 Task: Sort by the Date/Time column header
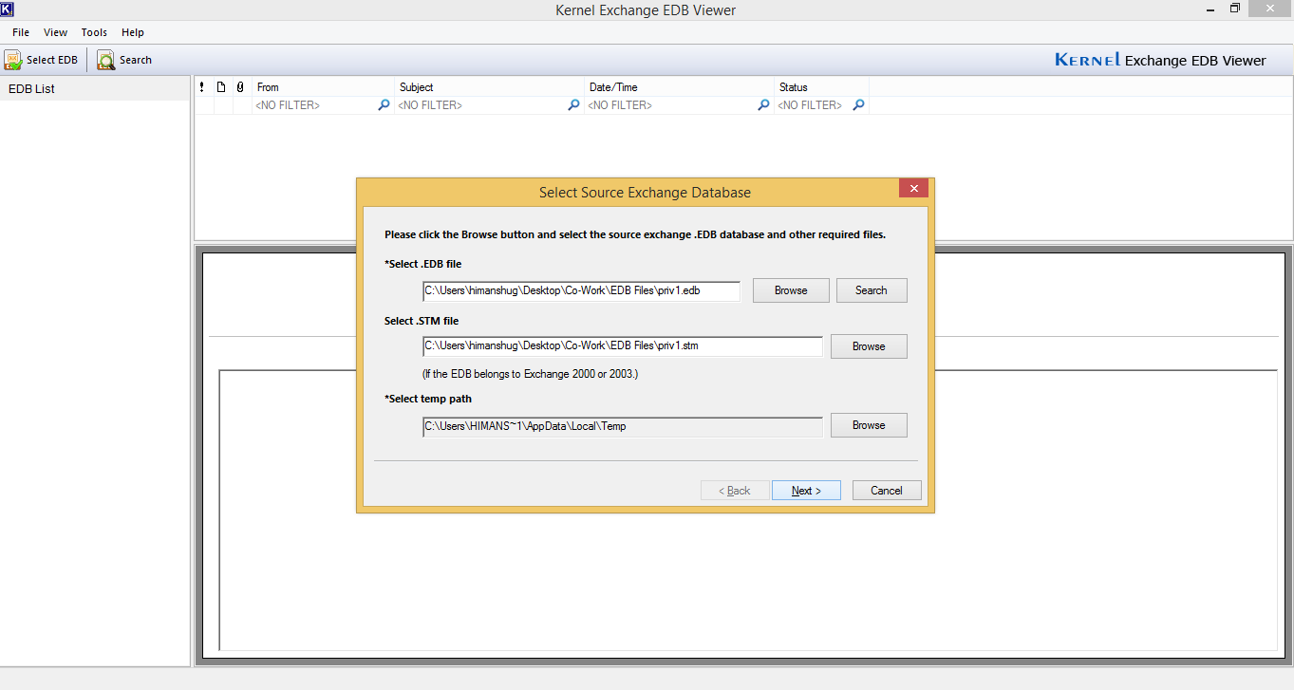point(679,86)
